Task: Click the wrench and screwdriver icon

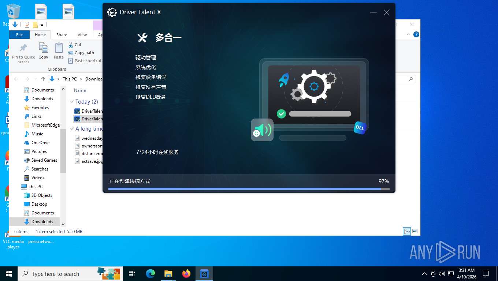Action: point(142,37)
